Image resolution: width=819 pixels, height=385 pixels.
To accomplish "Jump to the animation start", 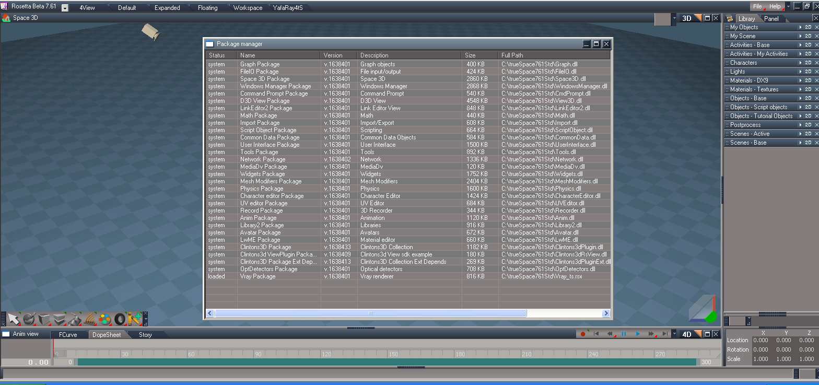I will (596, 334).
